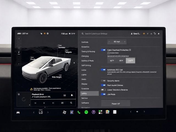Select Outlets & Mods menu

(87, 61)
